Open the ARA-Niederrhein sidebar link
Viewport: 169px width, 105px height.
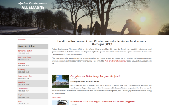(x=25, y=57)
